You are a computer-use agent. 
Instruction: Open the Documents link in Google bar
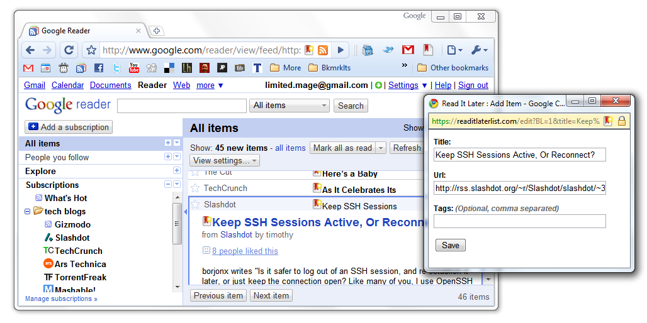click(x=111, y=85)
